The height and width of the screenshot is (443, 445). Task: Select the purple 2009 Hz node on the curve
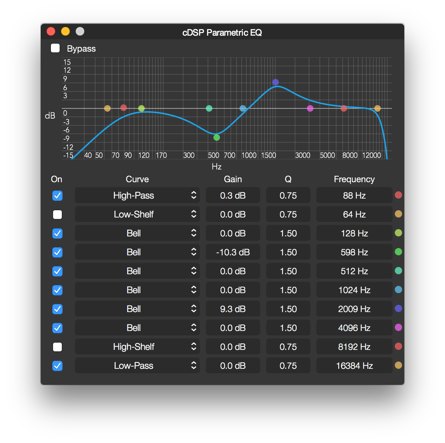(276, 82)
